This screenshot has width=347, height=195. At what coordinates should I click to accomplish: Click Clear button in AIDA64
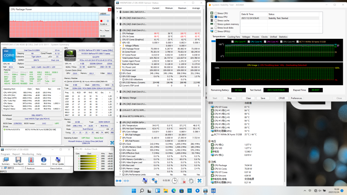point(248,98)
